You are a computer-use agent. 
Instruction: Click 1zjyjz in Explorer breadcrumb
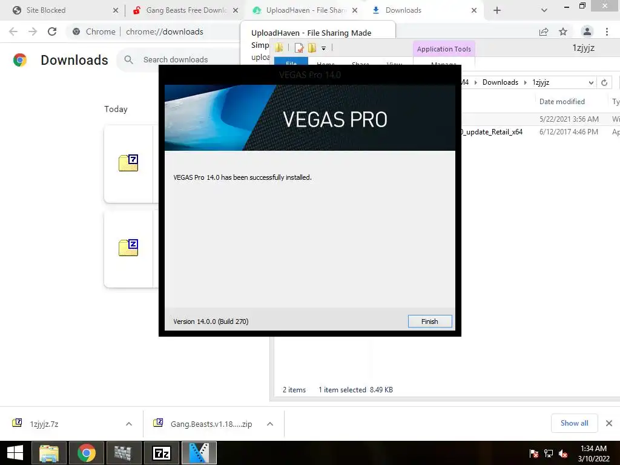[541, 82]
